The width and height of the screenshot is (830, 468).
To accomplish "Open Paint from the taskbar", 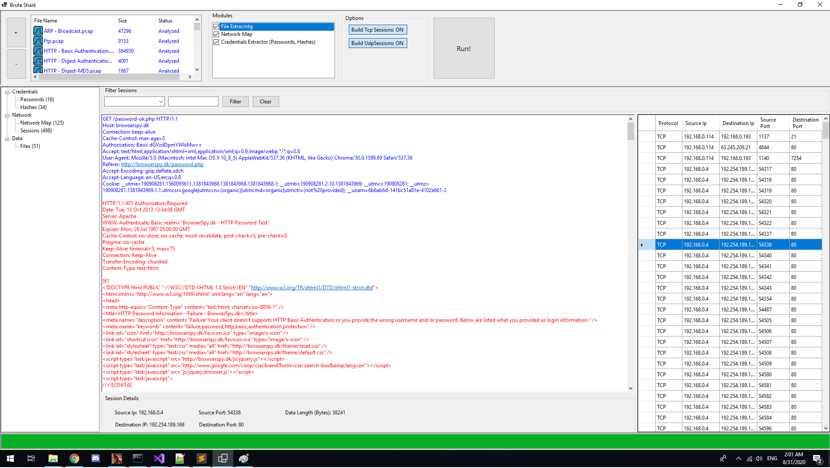I will click(244, 458).
